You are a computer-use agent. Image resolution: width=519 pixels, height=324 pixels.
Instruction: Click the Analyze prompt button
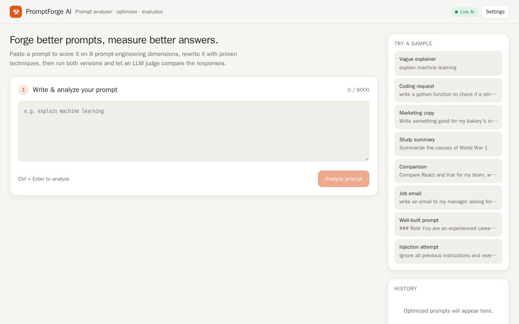pos(343,179)
